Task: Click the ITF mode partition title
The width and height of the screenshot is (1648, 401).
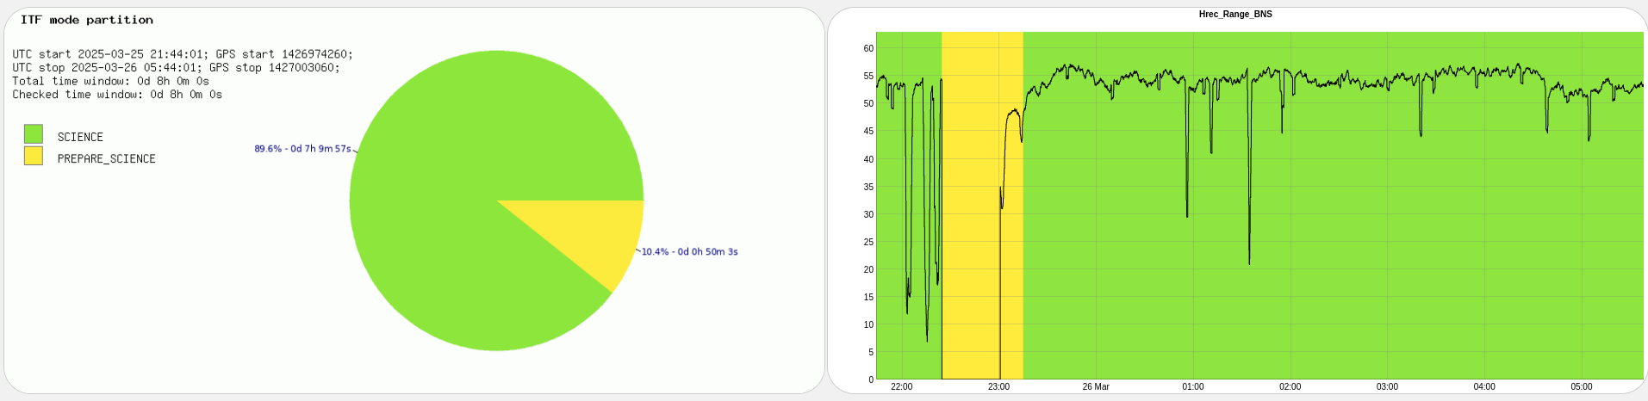Action: coord(87,20)
